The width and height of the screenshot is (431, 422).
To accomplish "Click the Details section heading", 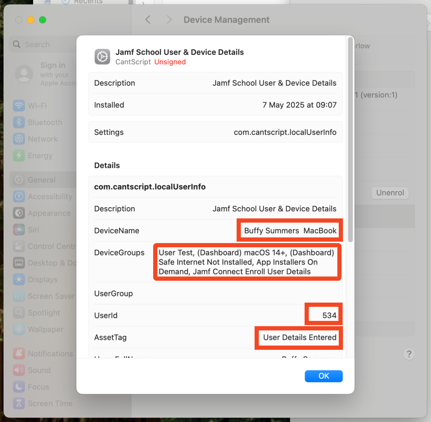I will pyautogui.click(x=107, y=166).
